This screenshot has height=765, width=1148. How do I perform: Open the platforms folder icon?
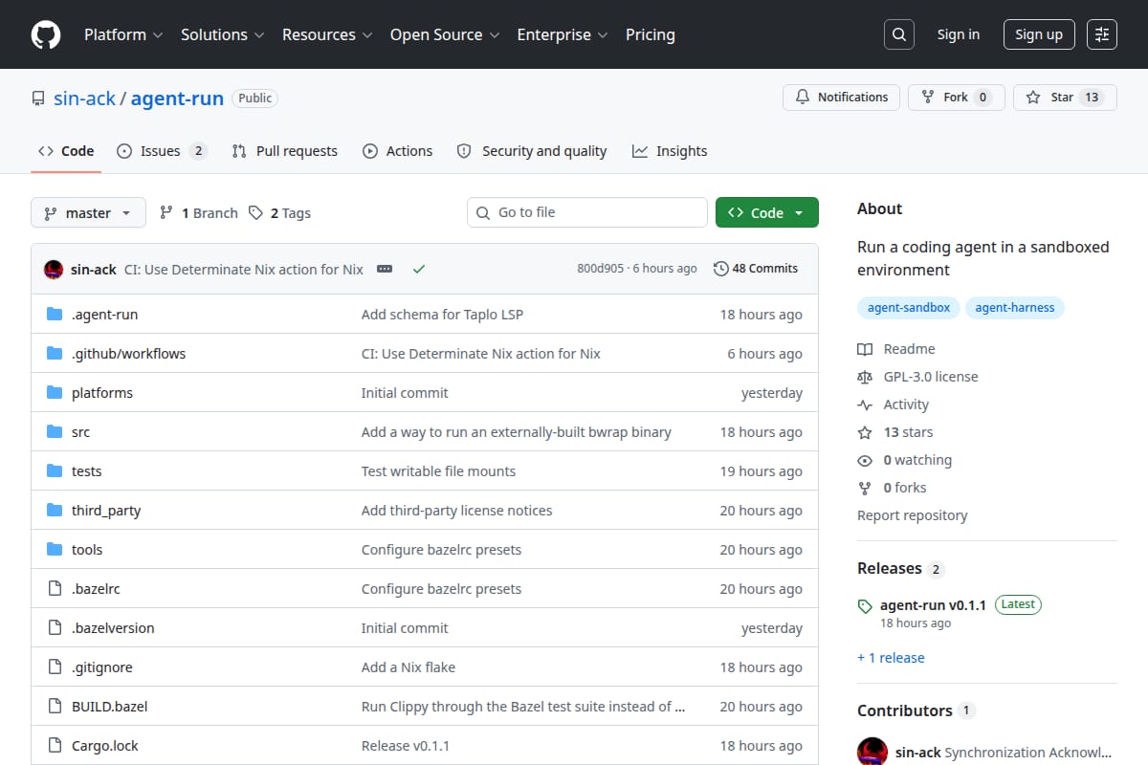(x=55, y=393)
